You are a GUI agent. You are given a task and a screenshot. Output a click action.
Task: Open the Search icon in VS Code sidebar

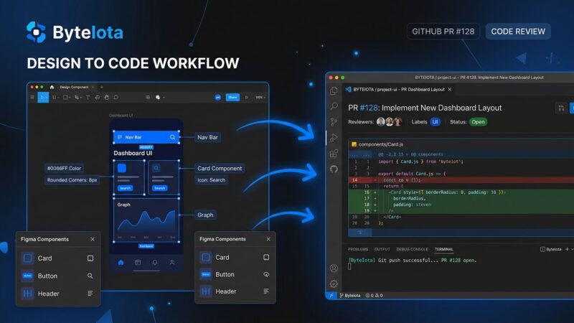pos(334,106)
